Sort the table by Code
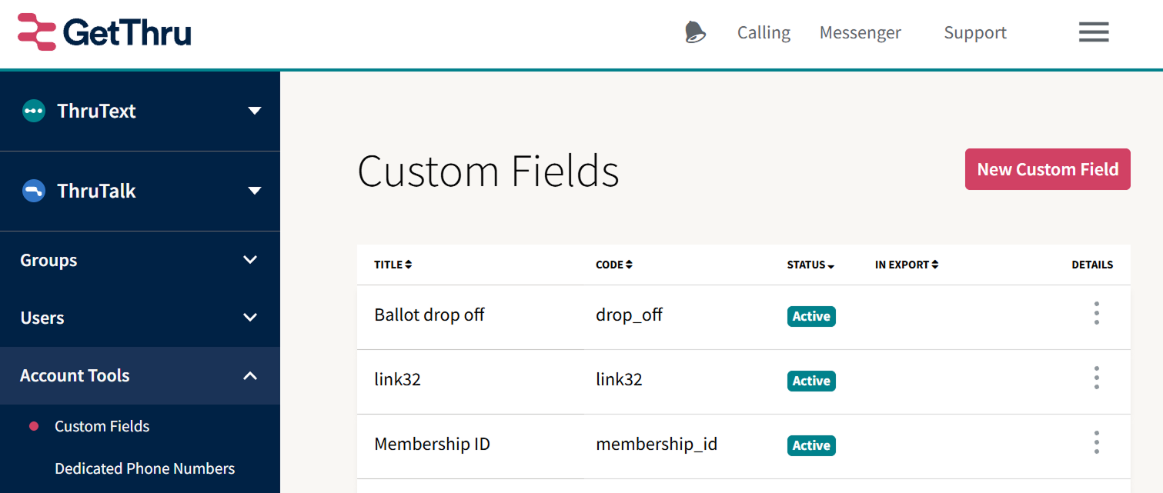The width and height of the screenshot is (1163, 493). (x=614, y=265)
